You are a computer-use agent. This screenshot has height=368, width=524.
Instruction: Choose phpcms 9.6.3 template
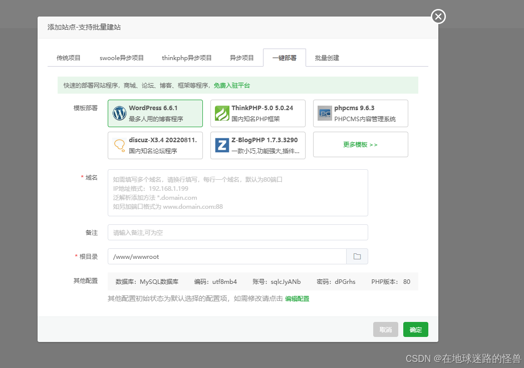(x=360, y=113)
